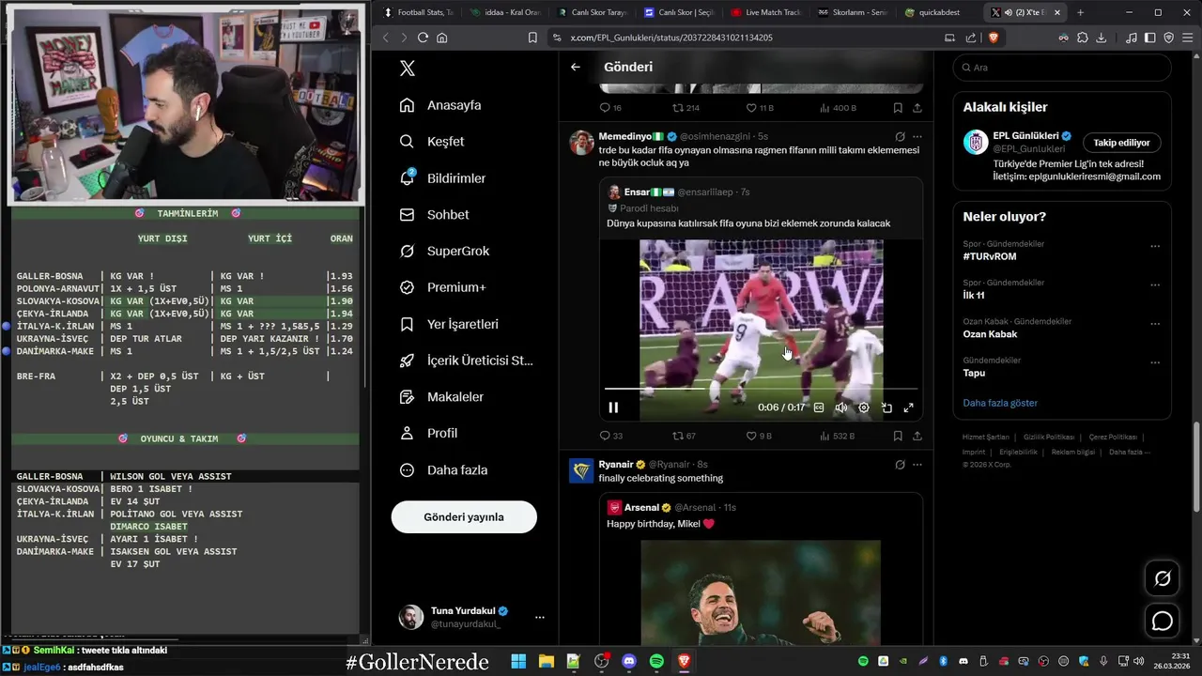1202x676 pixels.
Task: Click the Takip ediliyor button
Action: (x=1122, y=143)
